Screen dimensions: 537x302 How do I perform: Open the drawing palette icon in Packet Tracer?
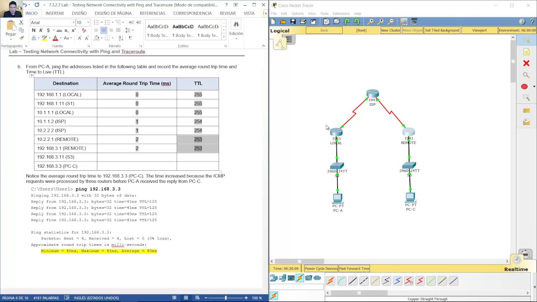click(404, 21)
